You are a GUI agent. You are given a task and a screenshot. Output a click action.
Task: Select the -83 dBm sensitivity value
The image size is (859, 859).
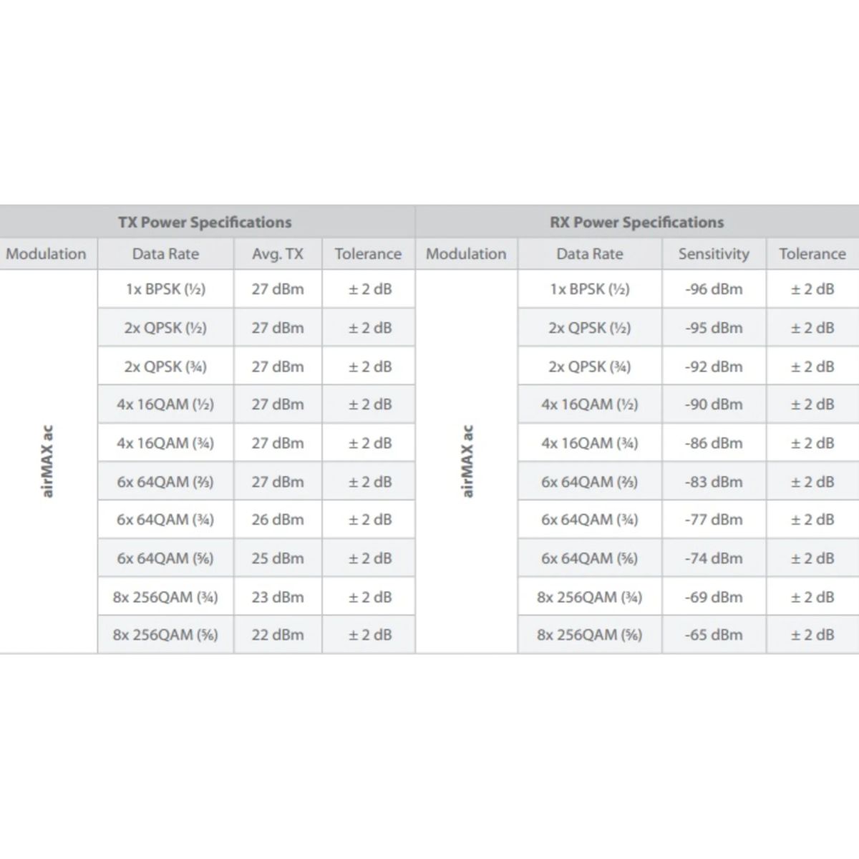pyautogui.click(x=713, y=482)
